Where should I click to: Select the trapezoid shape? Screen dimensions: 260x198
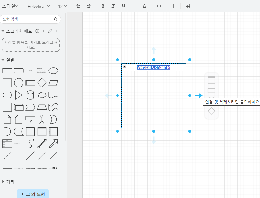tap(42, 107)
